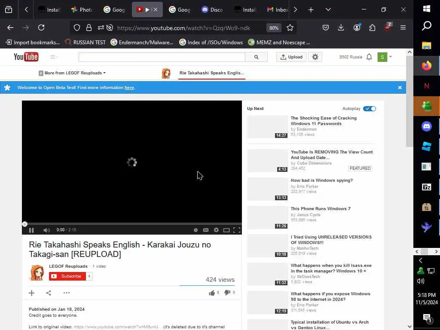Viewport: 440px width, 330px height.
Task: Click the site padlock icon
Action: pyautogui.click(x=89, y=27)
